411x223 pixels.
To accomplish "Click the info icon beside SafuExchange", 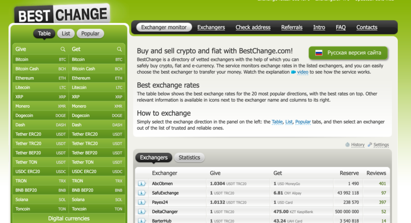I will click(x=142, y=193).
